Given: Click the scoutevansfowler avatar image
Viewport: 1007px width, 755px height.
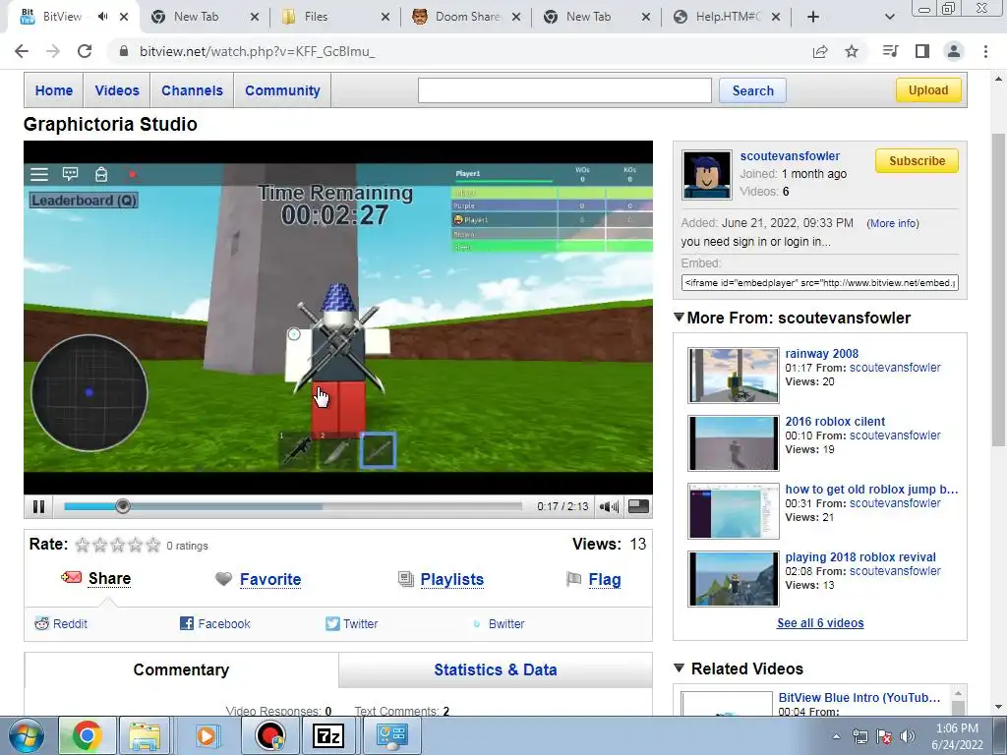Looking at the screenshot, I should coord(706,175).
